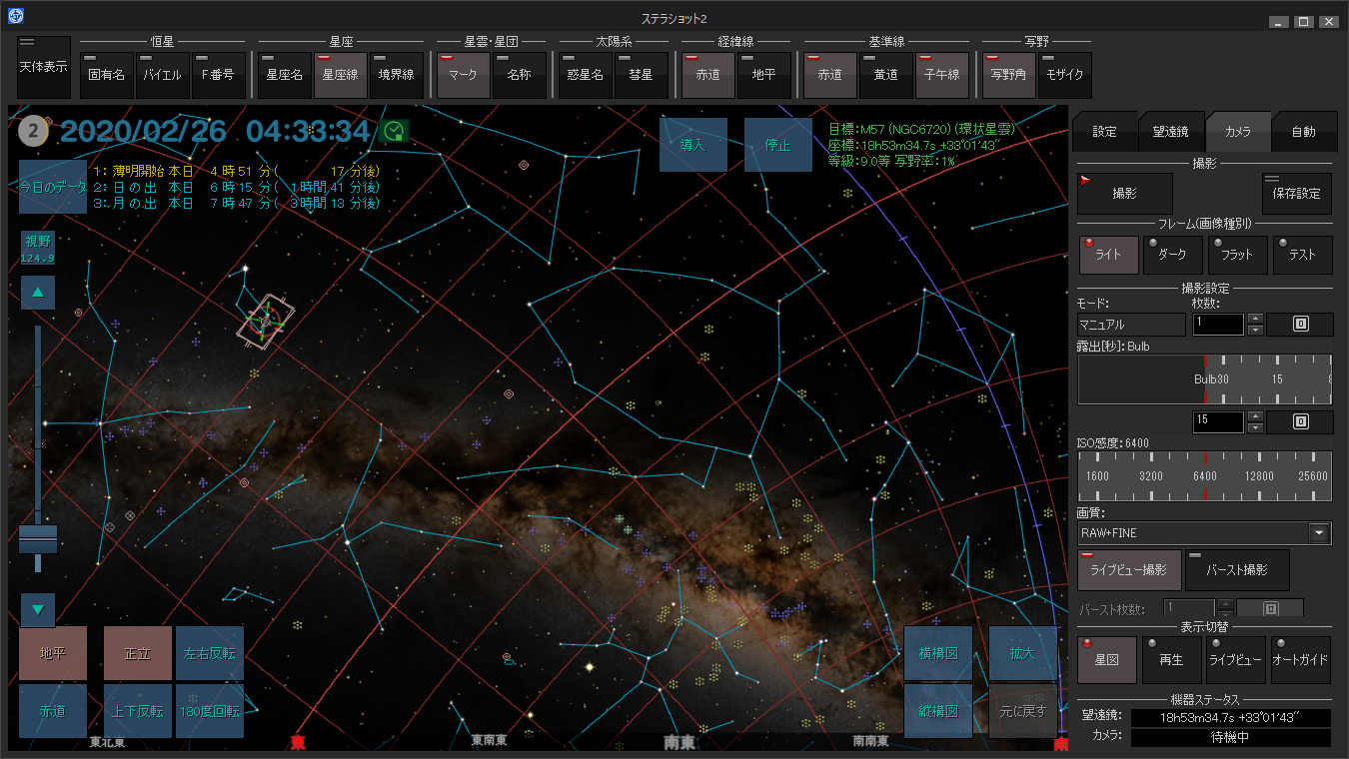Click the StellaShot app icon in the title bar
Image resolution: width=1349 pixels, height=759 pixels.
pyautogui.click(x=17, y=17)
